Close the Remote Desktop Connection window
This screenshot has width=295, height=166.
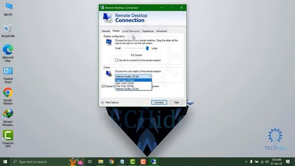tap(181, 7)
